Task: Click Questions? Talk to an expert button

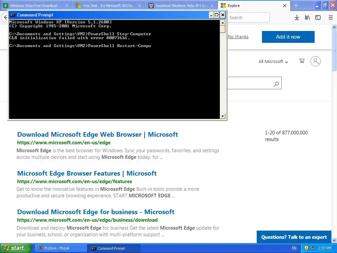Action: pos(294,237)
